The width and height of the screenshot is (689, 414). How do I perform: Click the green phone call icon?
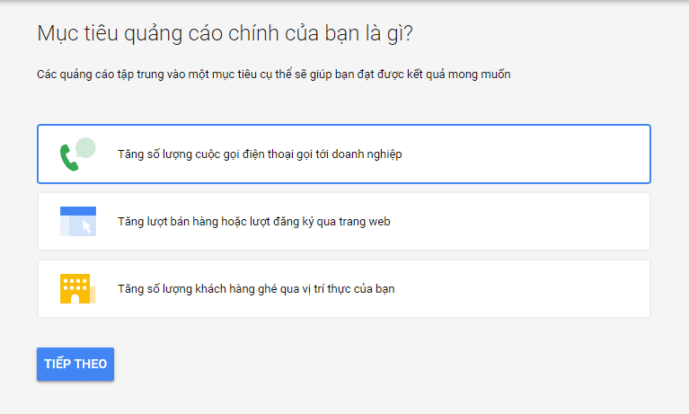tap(68, 159)
